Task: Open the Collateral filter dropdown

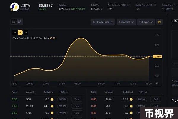Action: pyautogui.click(x=126, y=22)
